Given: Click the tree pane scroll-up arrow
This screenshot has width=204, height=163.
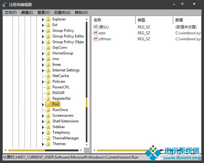Looking at the screenshot, I should tap(87, 19).
